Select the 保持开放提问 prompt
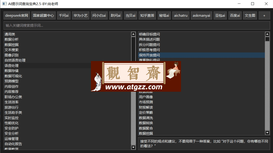 coord(202,55)
